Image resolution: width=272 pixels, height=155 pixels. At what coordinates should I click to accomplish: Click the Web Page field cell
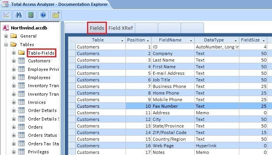173,146
